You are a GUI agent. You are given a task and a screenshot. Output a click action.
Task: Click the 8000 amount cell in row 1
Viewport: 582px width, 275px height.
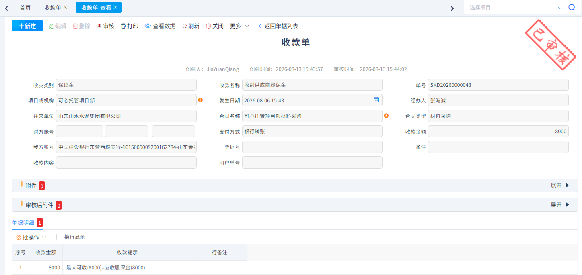click(x=46, y=267)
